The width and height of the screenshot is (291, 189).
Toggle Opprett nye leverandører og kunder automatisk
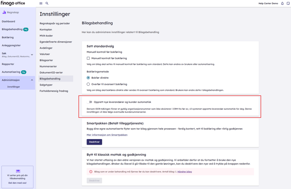click(89, 102)
